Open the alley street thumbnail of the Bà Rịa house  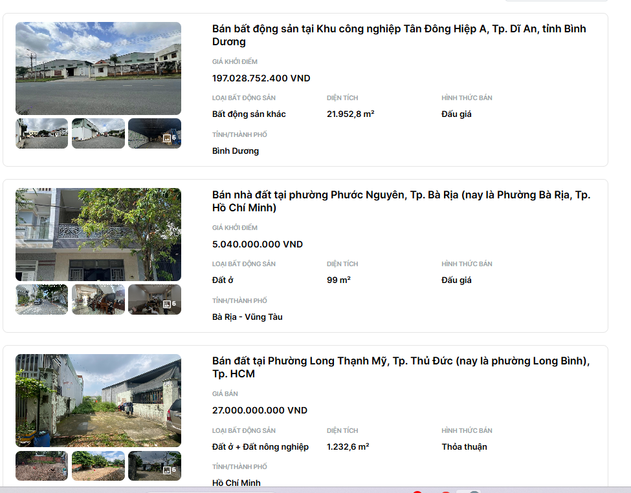41,300
